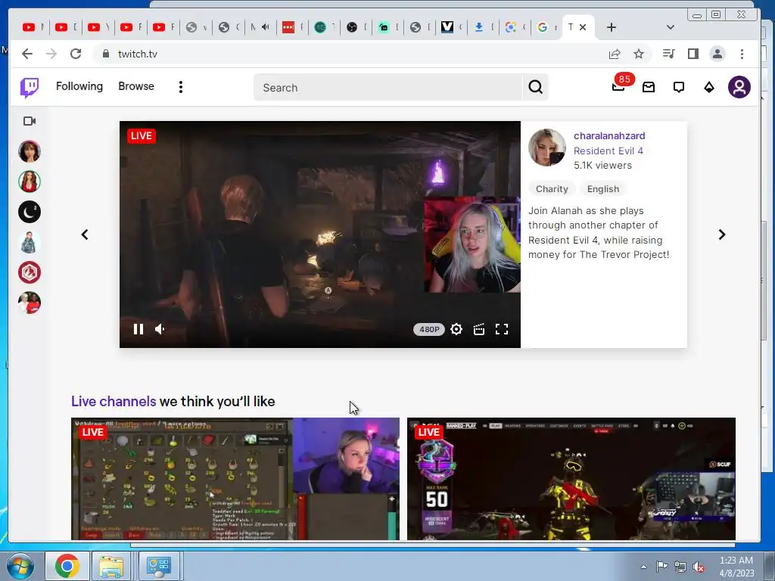
Task: Click the browser Back arrow
Action: tap(27, 54)
